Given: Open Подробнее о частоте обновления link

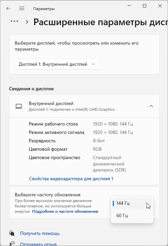Looking at the screenshot, I should 65,211.
